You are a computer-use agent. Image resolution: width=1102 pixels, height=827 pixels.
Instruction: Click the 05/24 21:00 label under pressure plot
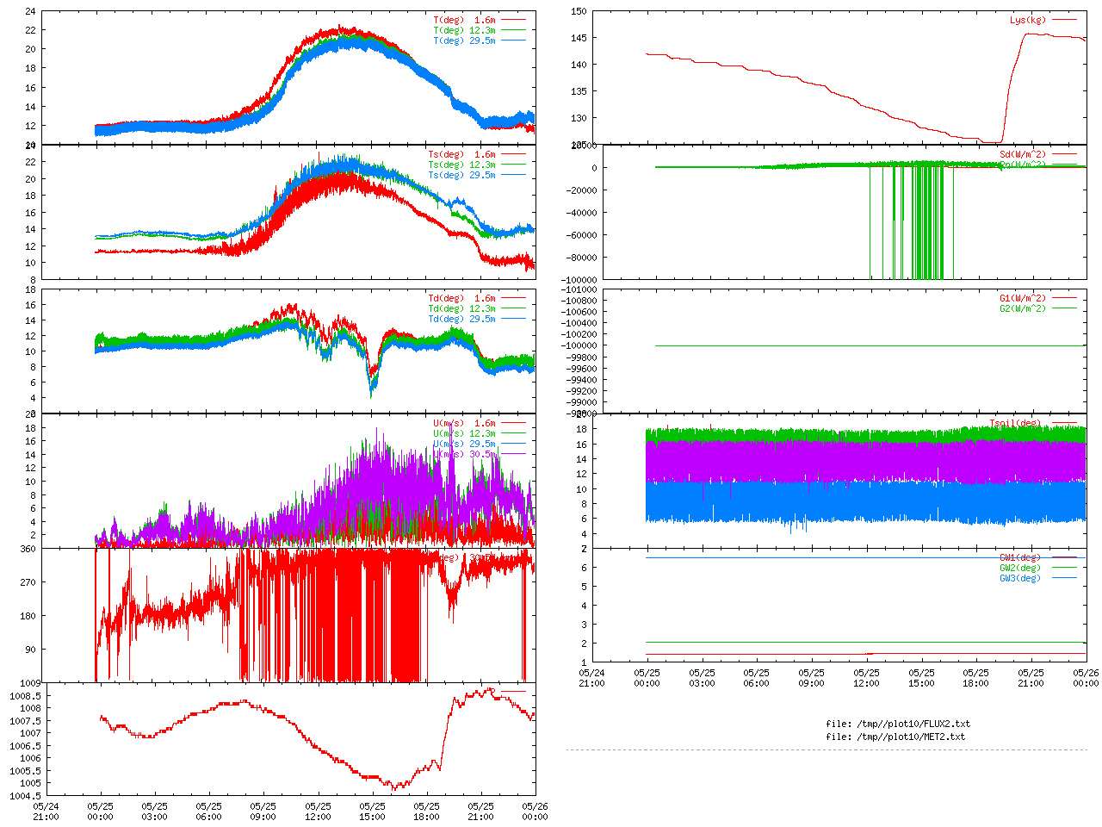point(46,811)
